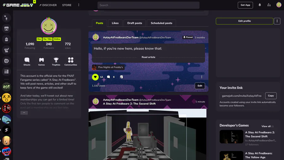
Task: Click the Pinned badge on the post
Action: [188, 37]
